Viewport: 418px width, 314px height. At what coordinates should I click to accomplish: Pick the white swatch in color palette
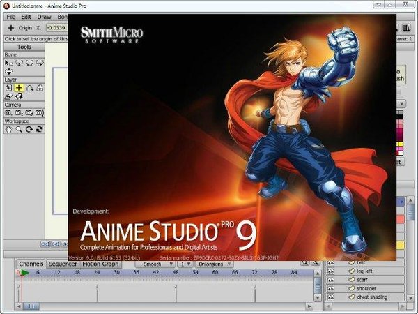[x=400, y=153]
